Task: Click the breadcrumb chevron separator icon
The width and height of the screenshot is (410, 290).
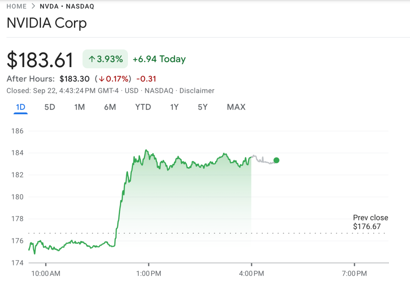Action: tap(33, 6)
